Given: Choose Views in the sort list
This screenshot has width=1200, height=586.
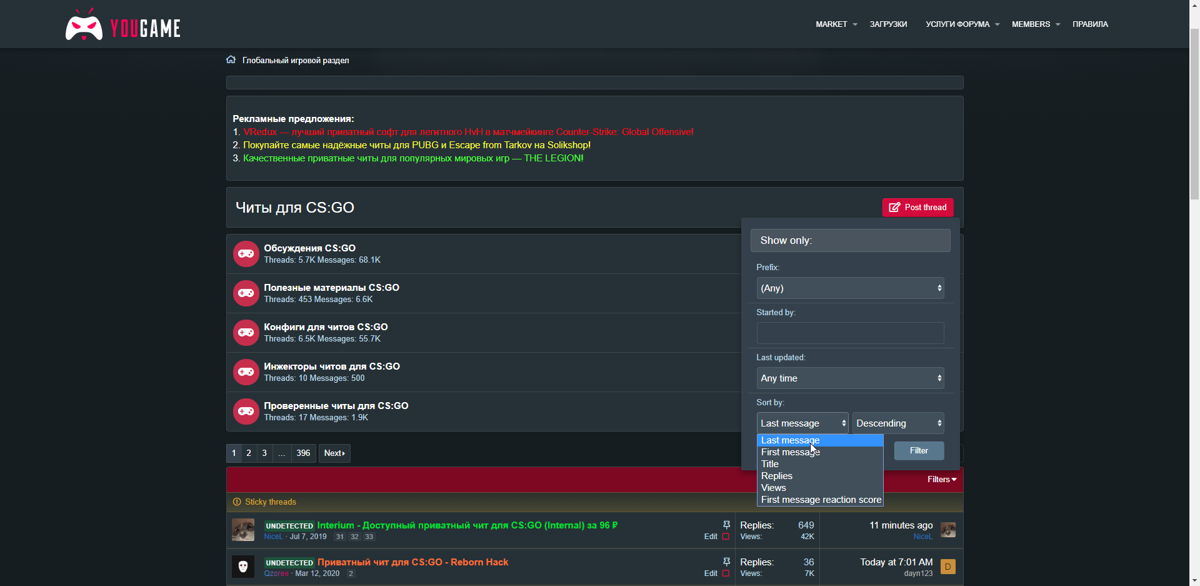Looking at the screenshot, I should (x=820, y=488).
